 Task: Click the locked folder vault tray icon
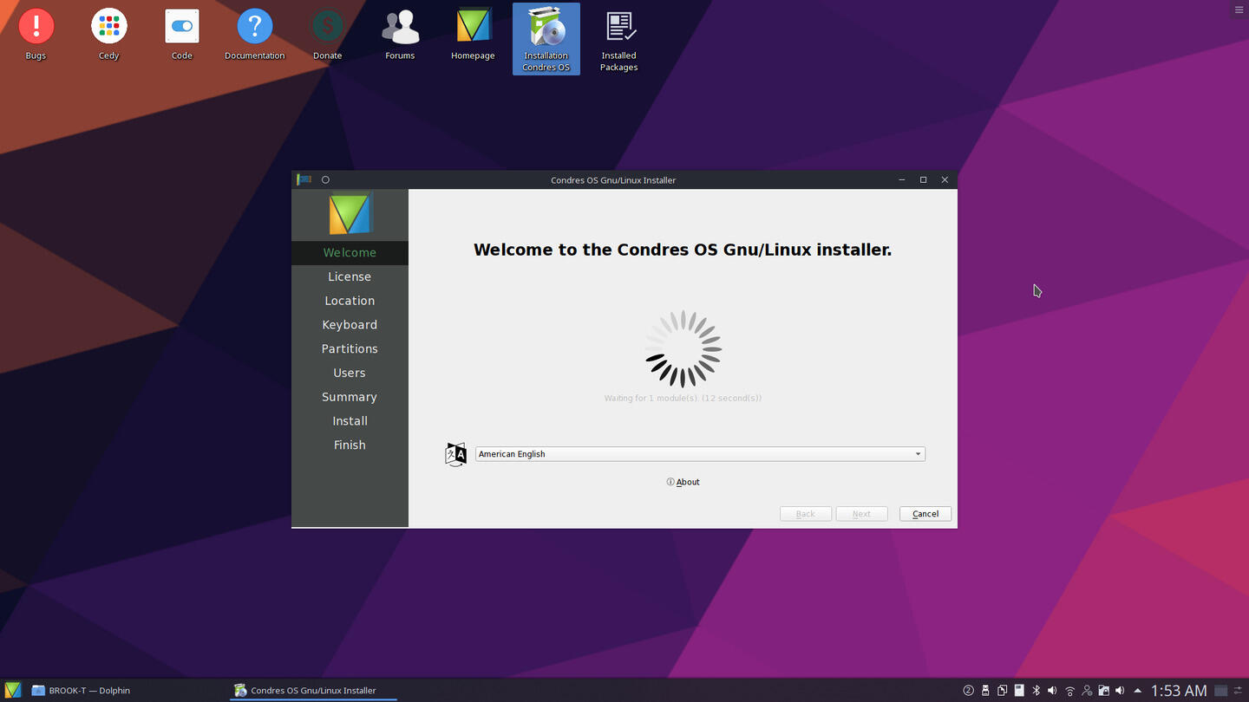(x=1103, y=691)
